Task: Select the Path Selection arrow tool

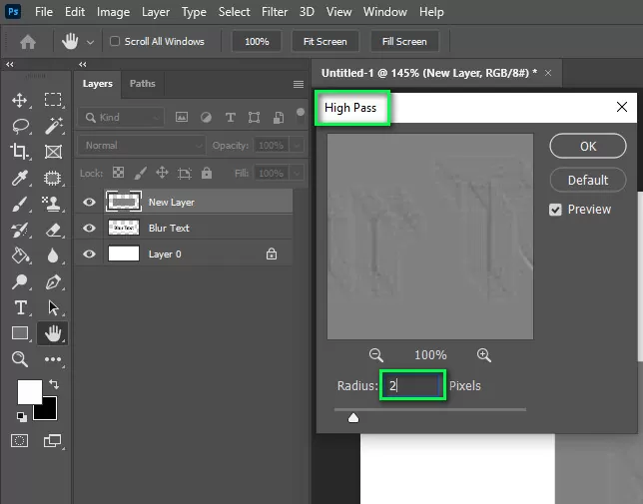Action: [53, 307]
